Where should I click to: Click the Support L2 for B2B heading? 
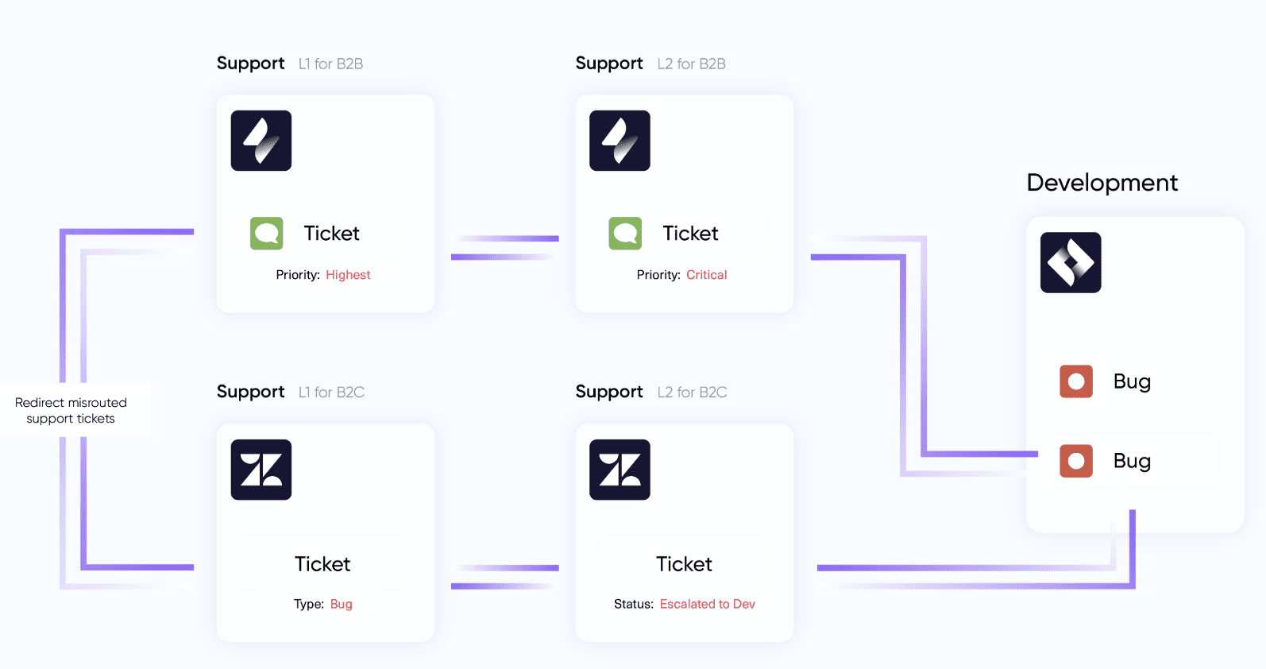tap(650, 64)
